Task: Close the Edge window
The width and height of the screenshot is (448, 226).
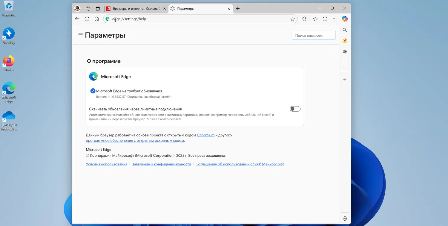Action: (x=345, y=8)
